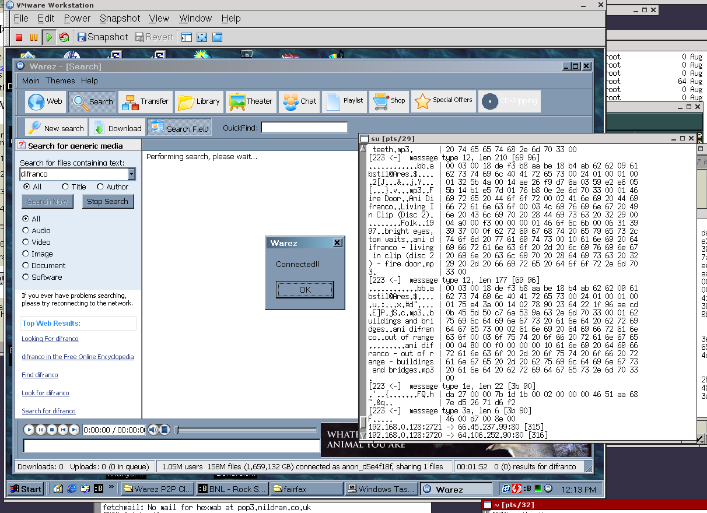Open the 'Looking For difranco' link
The height and width of the screenshot is (513, 707).
click(50, 339)
